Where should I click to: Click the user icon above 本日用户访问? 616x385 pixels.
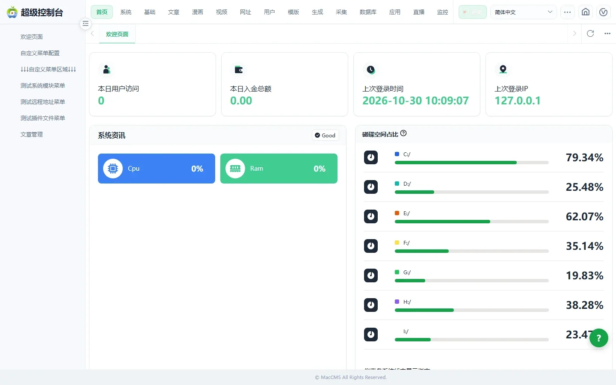107,69
